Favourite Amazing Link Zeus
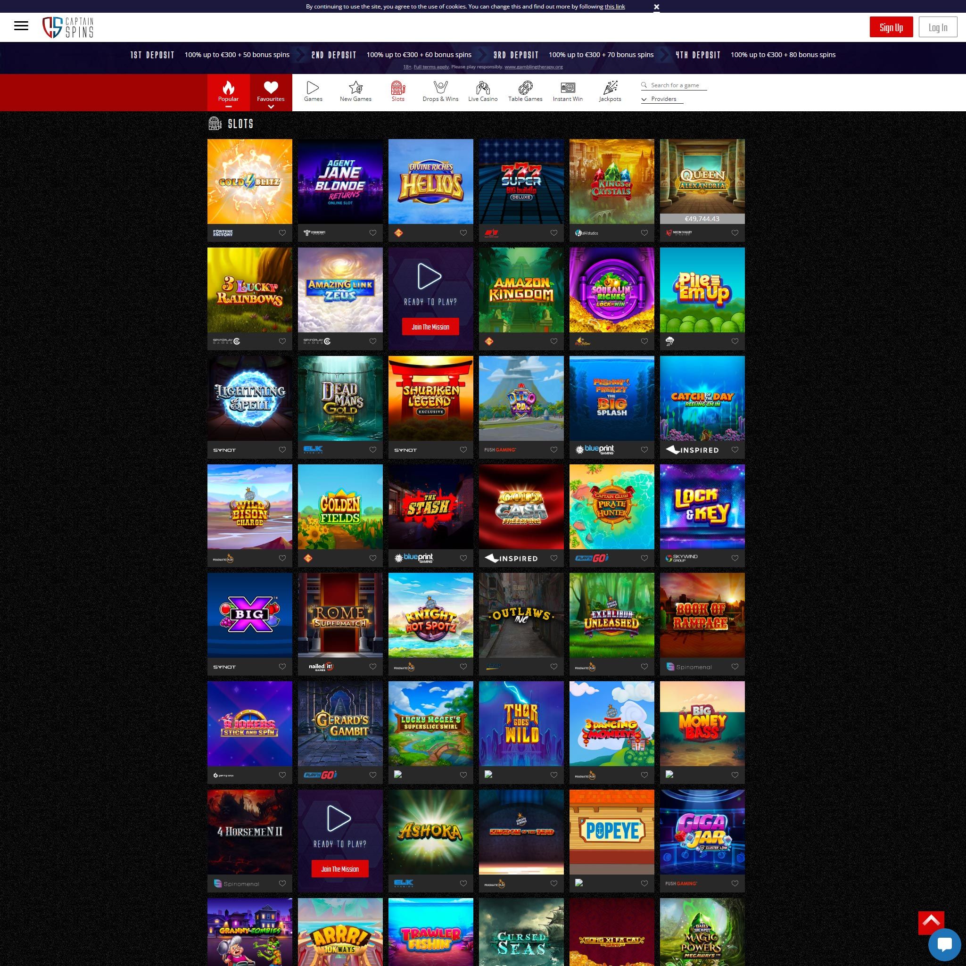Image resolution: width=966 pixels, height=966 pixels. coord(373,341)
